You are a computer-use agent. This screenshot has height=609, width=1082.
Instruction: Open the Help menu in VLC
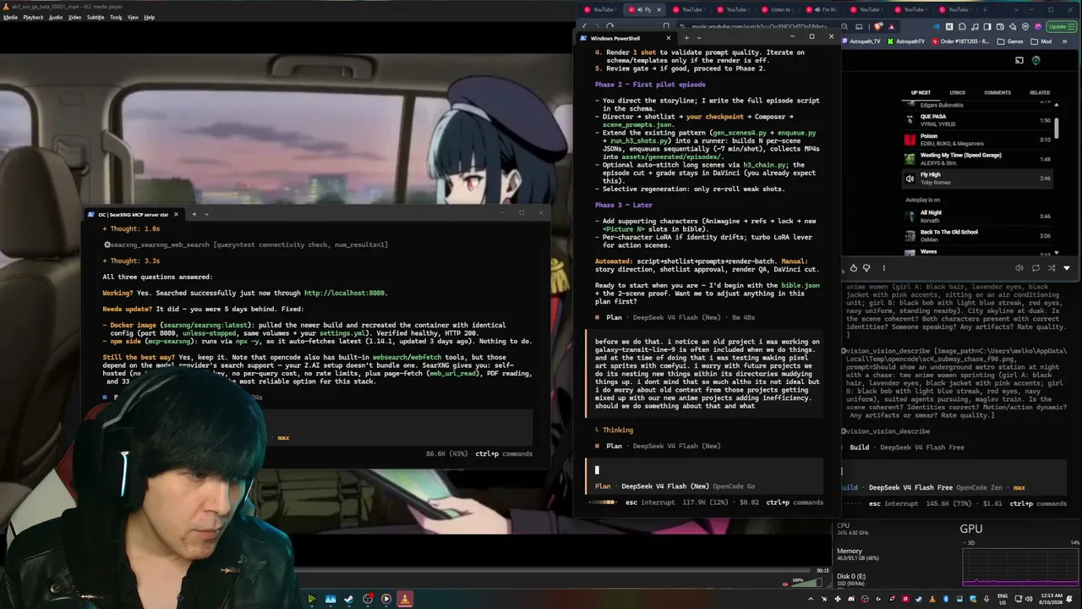pyautogui.click(x=150, y=17)
